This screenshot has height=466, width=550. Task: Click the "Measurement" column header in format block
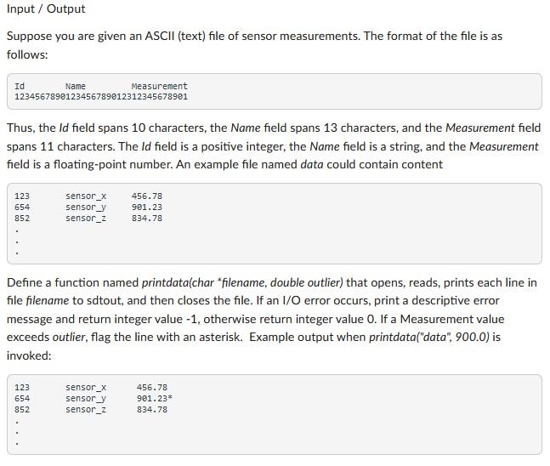coord(160,87)
